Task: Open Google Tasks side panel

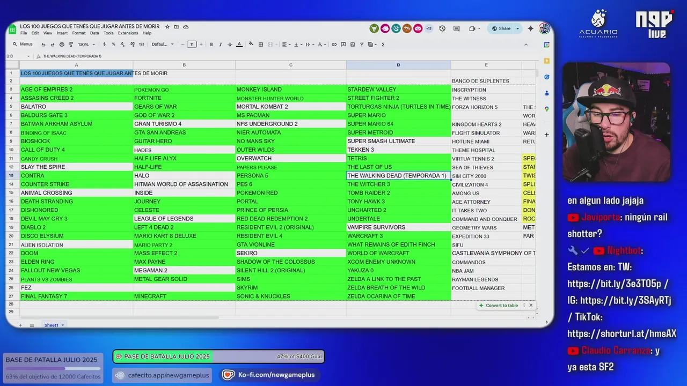Action: pyautogui.click(x=546, y=77)
